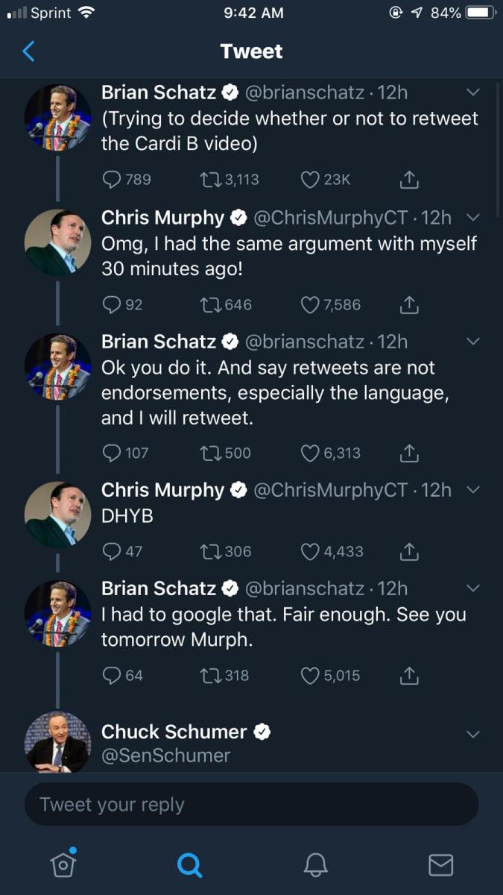
Task: Open the @SenSchumer profile handle
Action: 165,756
